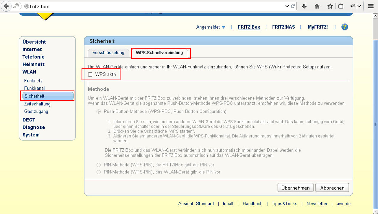Open the FRITZ!Box top navigation item
The height and width of the screenshot is (214, 378).
click(249, 27)
